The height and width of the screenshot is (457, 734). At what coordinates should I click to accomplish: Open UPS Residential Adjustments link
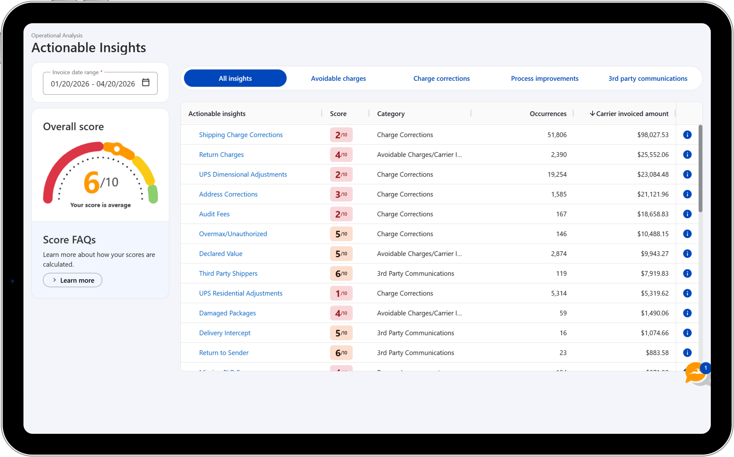(241, 293)
